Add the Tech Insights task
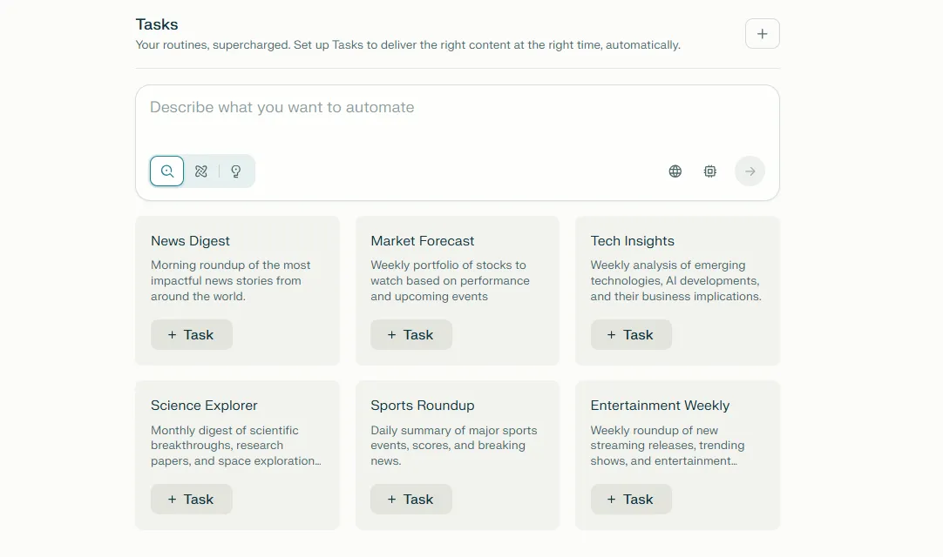 tap(631, 335)
